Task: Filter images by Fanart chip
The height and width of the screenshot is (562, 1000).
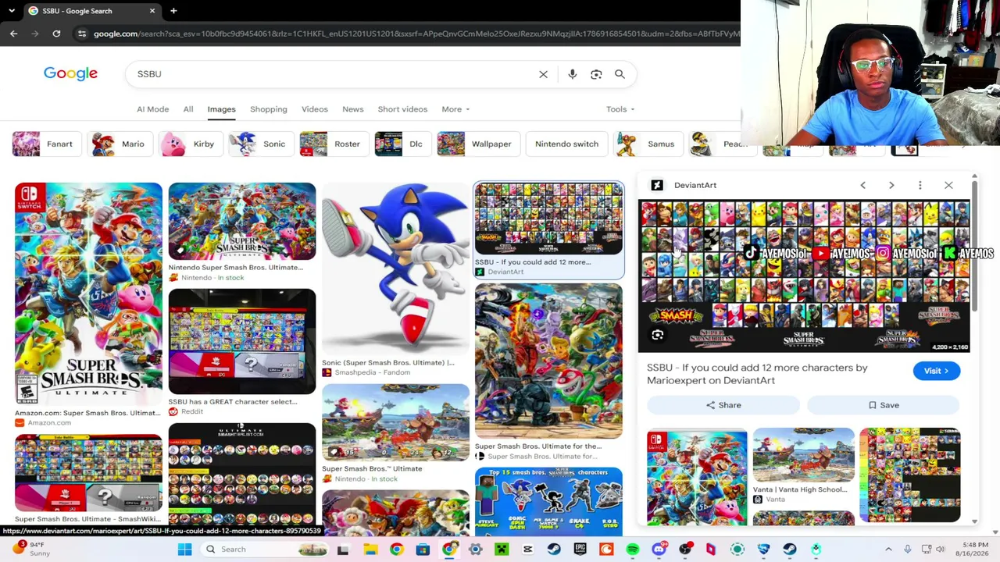Action: 46,144
